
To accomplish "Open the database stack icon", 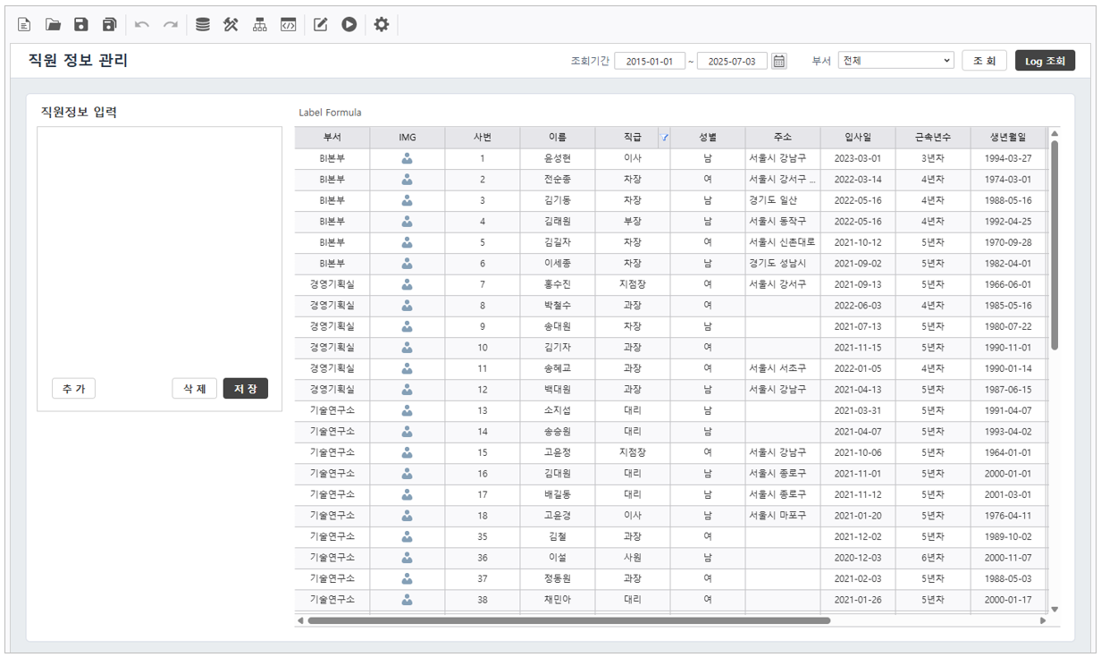I will tap(203, 25).
